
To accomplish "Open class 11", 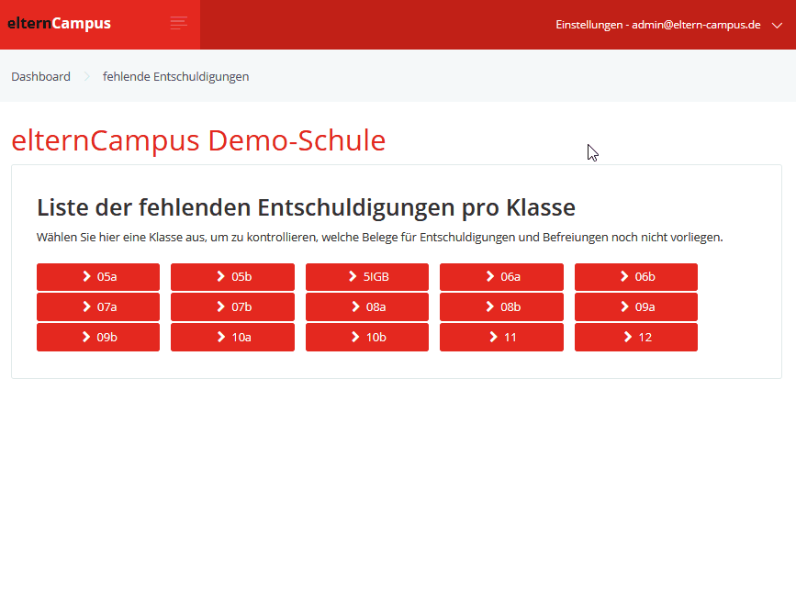I will (x=501, y=338).
